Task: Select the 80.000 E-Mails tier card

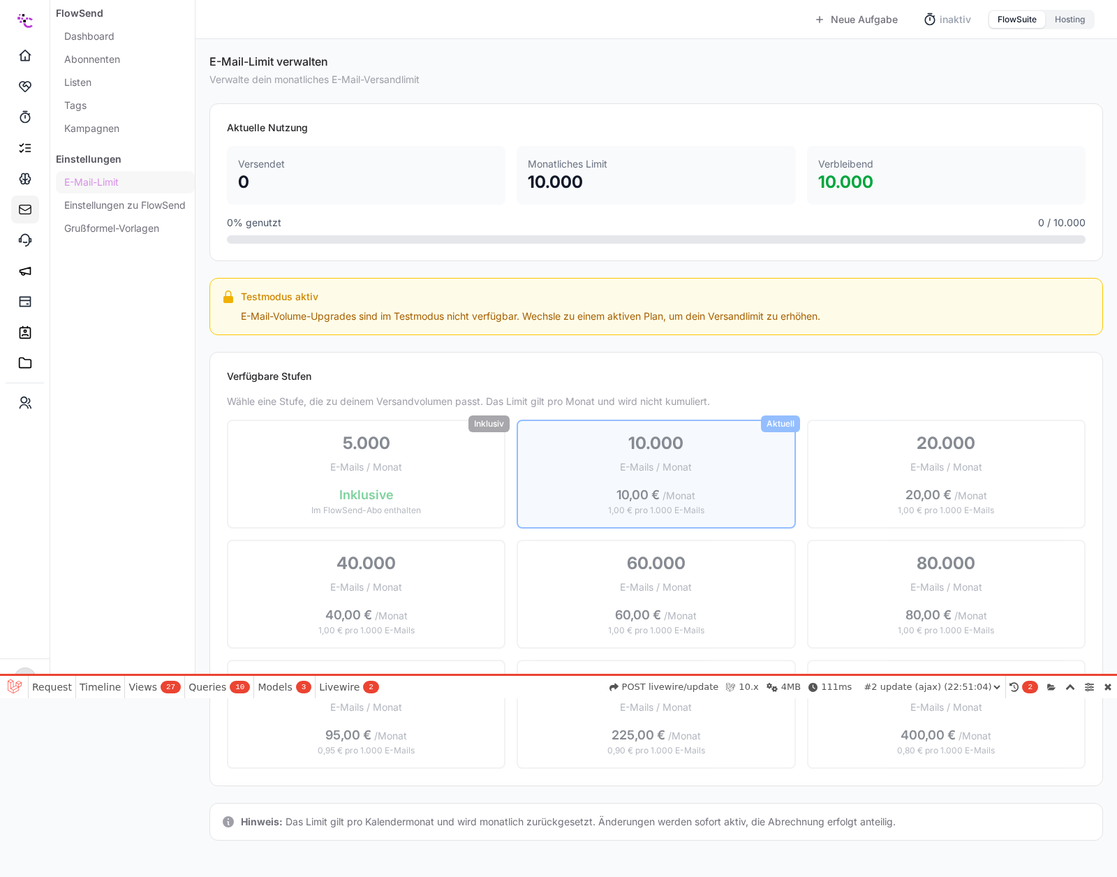Action: 946,594
